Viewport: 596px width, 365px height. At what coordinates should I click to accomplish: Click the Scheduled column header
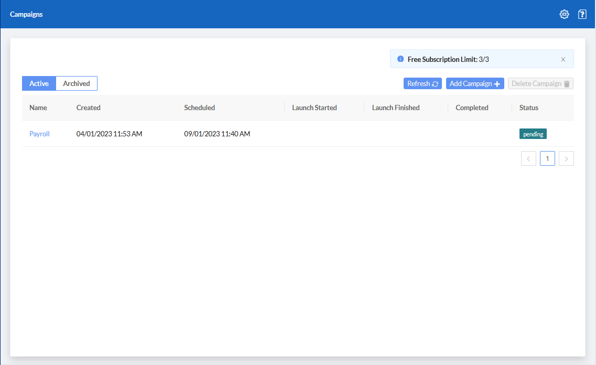click(x=200, y=108)
